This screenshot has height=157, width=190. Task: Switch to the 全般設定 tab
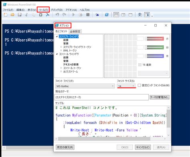75,31
